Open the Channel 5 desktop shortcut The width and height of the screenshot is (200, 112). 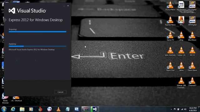pos(192,82)
